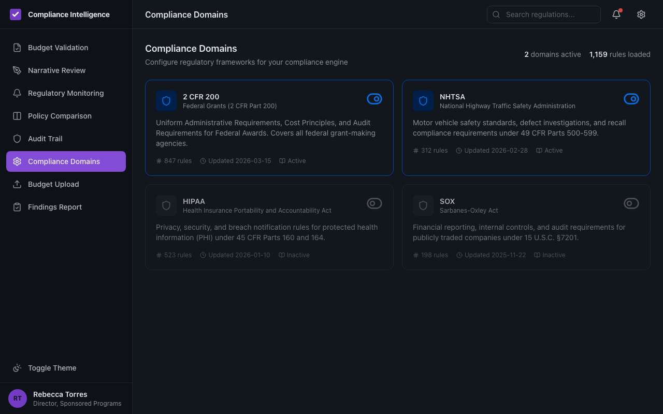Open the Findings Report section

[x=55, y=207]
